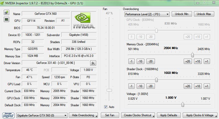Click the Device ID value 10DE - 1201
The width and height of the screenshot is (219, 119).
click(x=33, y=35)
